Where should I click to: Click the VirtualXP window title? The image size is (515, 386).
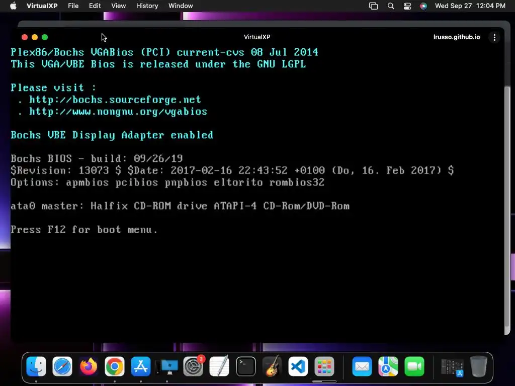pyautogui.click(x=257, y=37)
